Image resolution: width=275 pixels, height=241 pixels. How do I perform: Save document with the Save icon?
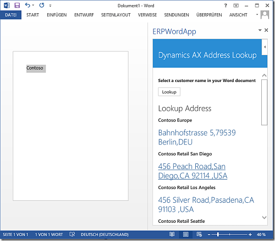[x=17, y=5]
